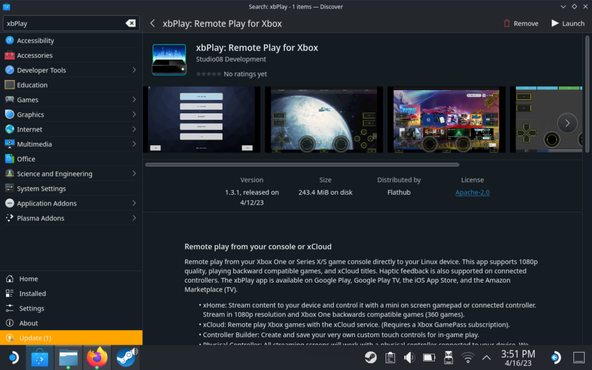
Task: Click the return to Gaming Mode icon
Action: pos(556,357)
